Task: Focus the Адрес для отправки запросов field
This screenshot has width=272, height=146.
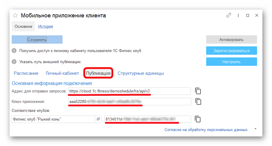Action: coord(129,91)
